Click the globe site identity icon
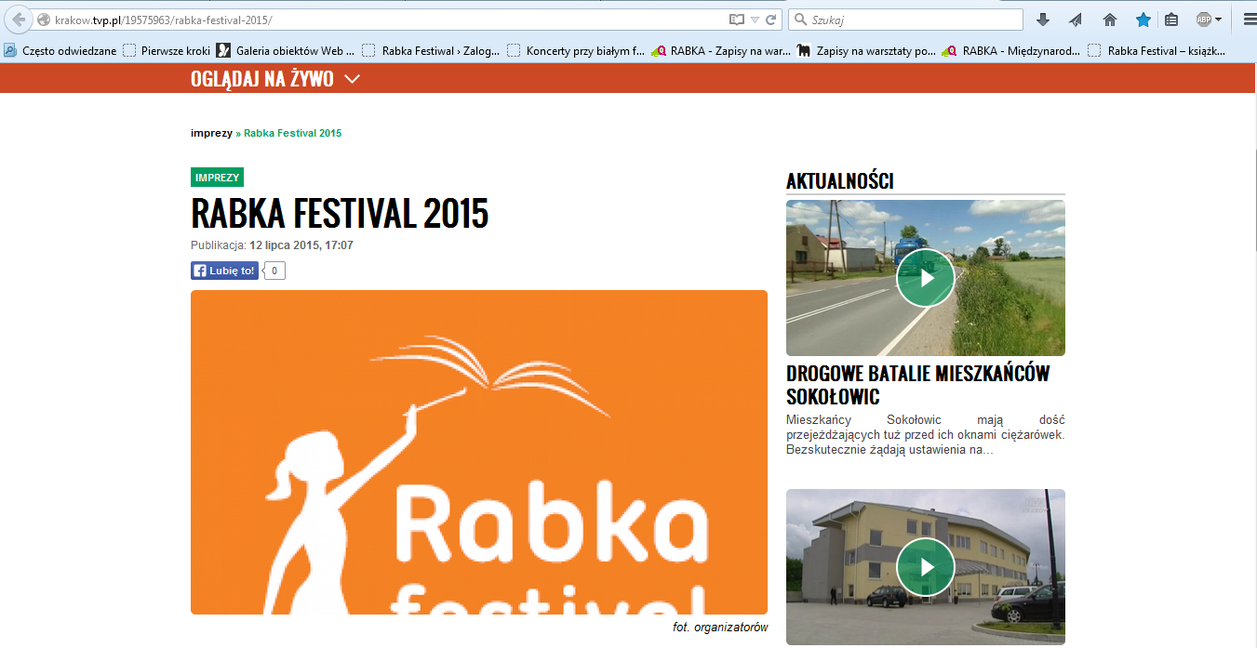The width and height of the screenshot is (1257, 648). point(43,20)
